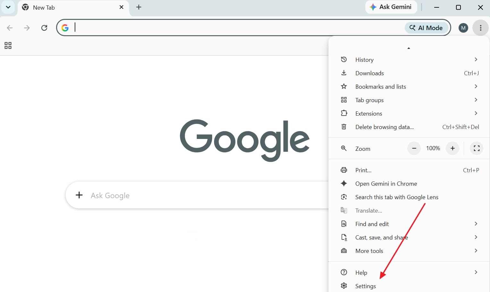Reload the page
This screenshot has width=490, height=292.
[x=44, y=28]
